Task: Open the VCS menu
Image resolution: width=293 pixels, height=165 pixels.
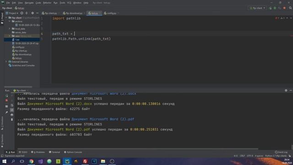Action: (x=69, y=3)
